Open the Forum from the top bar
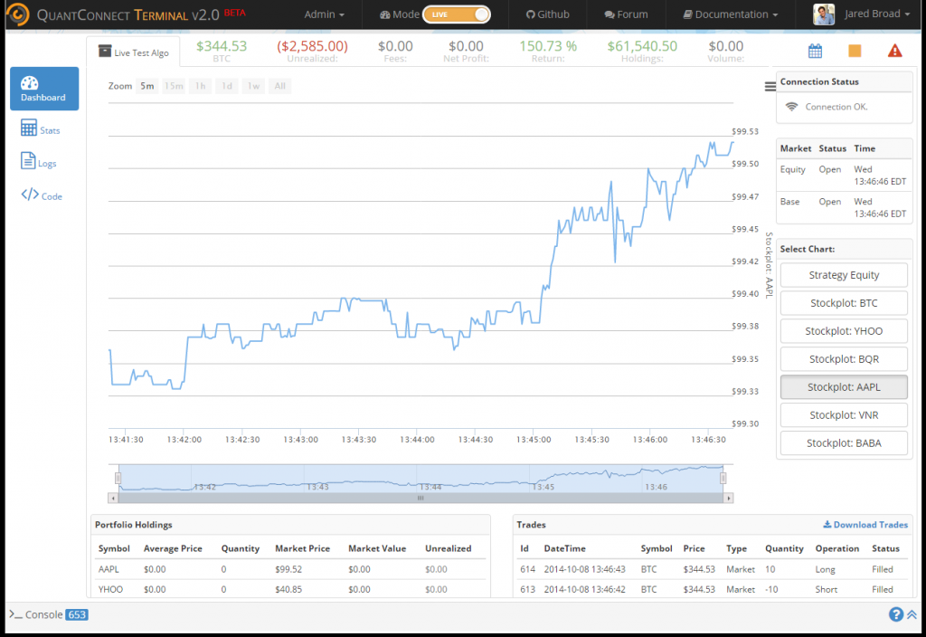 point(626,14)
